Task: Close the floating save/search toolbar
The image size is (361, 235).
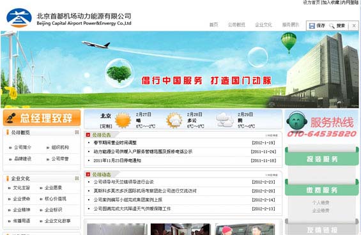Action: click(x=354, y=26)
